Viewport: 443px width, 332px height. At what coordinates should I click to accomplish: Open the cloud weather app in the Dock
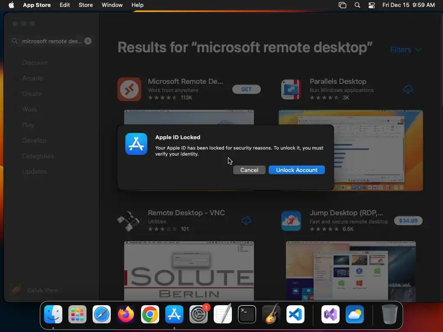355,314
